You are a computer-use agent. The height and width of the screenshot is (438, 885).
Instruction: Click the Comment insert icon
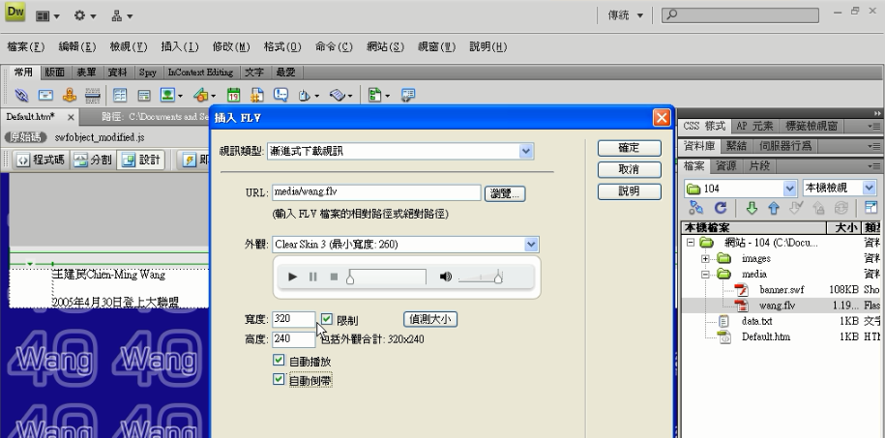click(280, 95)
